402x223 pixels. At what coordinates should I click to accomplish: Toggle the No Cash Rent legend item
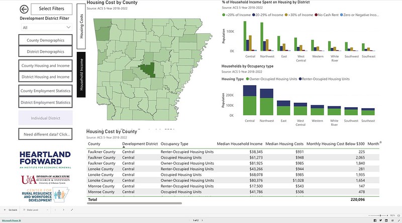pyautogui.click(x=326, y=15)
